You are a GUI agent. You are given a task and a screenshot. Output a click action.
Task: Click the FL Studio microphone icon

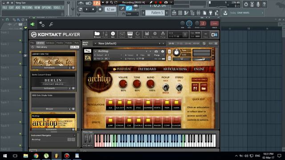(x=258, y=4)
